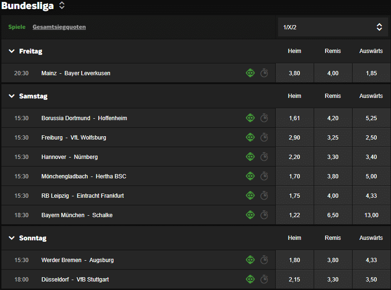Screen dimensions: 391x290
Task: Choose draw 3,30 for Hannover - Nürnberg
Action: click(x=333, y=157)
